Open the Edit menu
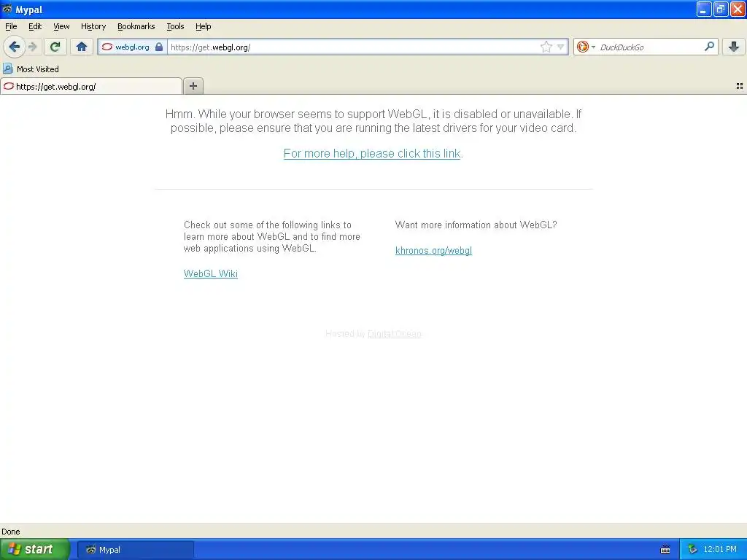 35,26
